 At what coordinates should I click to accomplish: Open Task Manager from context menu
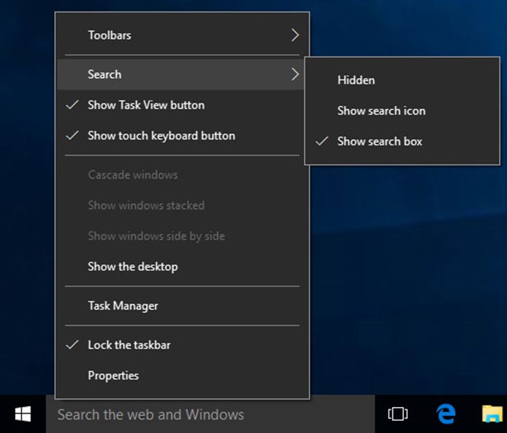coord(122,306)
